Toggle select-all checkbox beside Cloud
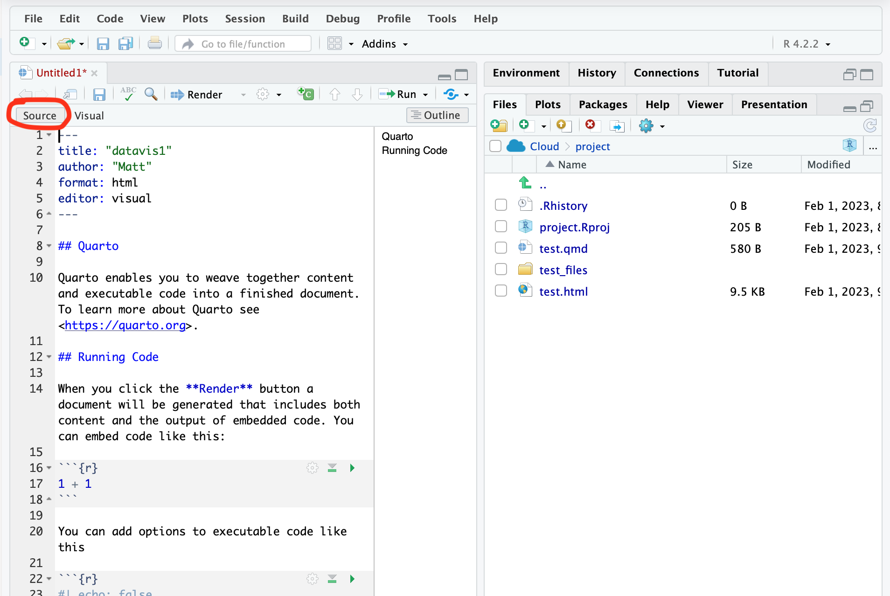This screenshot has height=596, width=890. [x=495, y=146]
